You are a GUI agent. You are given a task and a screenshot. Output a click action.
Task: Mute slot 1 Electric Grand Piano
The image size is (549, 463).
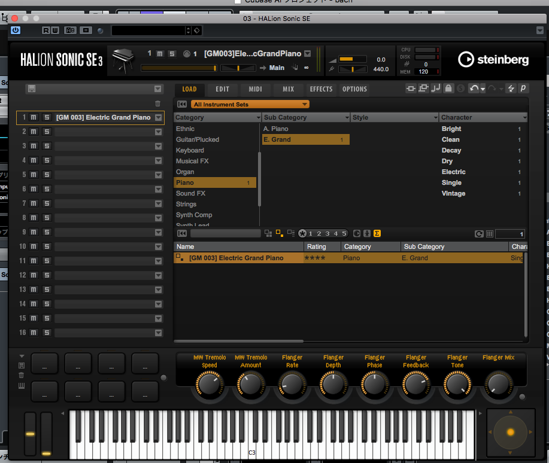point(34,117)
